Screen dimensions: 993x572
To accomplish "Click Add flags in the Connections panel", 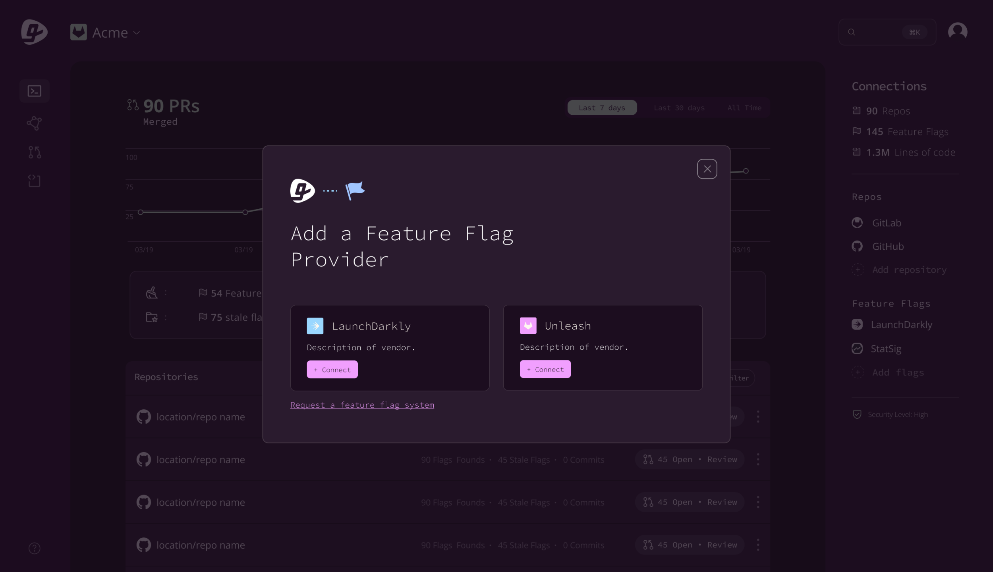I will click(x=888, y=372).
